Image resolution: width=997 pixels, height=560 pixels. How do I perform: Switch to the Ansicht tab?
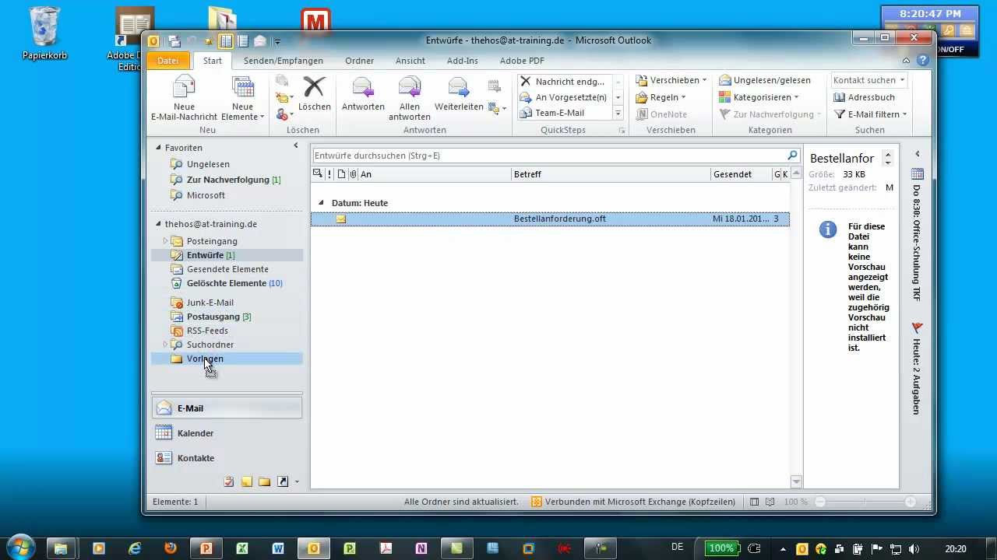pyautogui.click(x=410, y=61)
